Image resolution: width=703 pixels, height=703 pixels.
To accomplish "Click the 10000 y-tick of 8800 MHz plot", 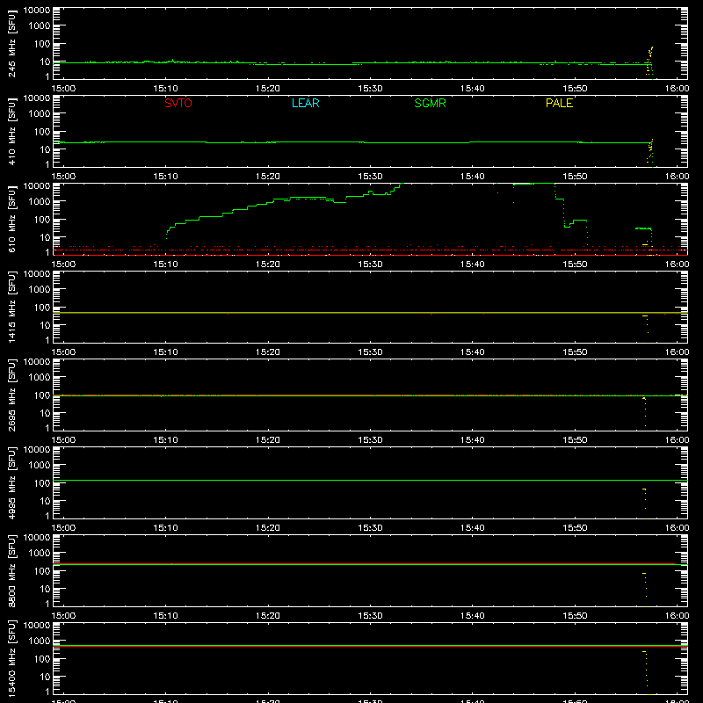I will tap(37, 538).
